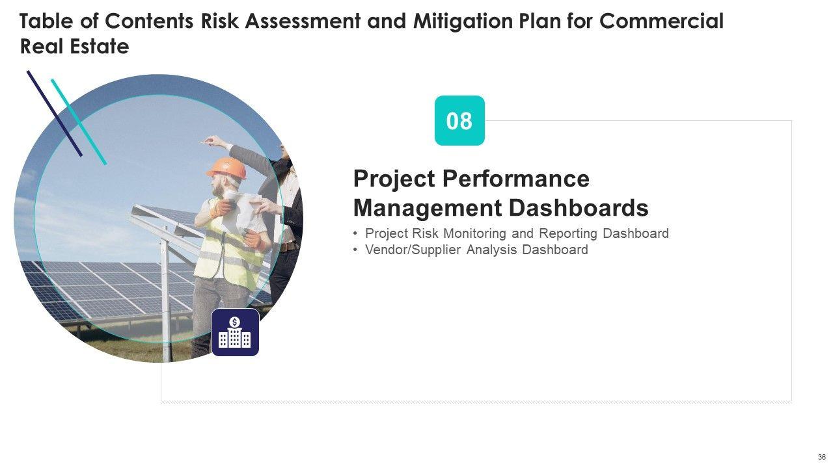Select the teal 08 section number badge

point(459,121)
